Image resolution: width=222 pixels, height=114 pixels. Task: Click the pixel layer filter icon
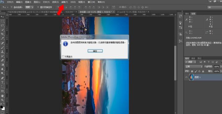coord(201,62)
